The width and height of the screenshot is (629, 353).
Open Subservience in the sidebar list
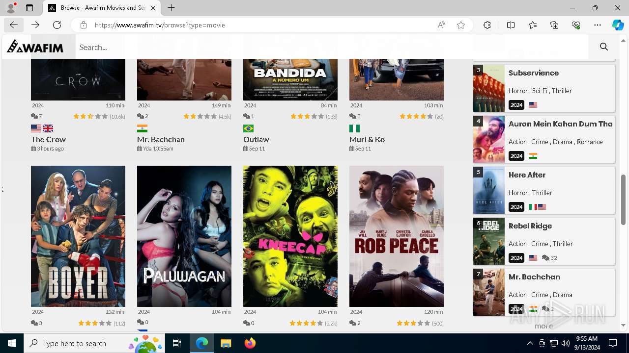534,73
